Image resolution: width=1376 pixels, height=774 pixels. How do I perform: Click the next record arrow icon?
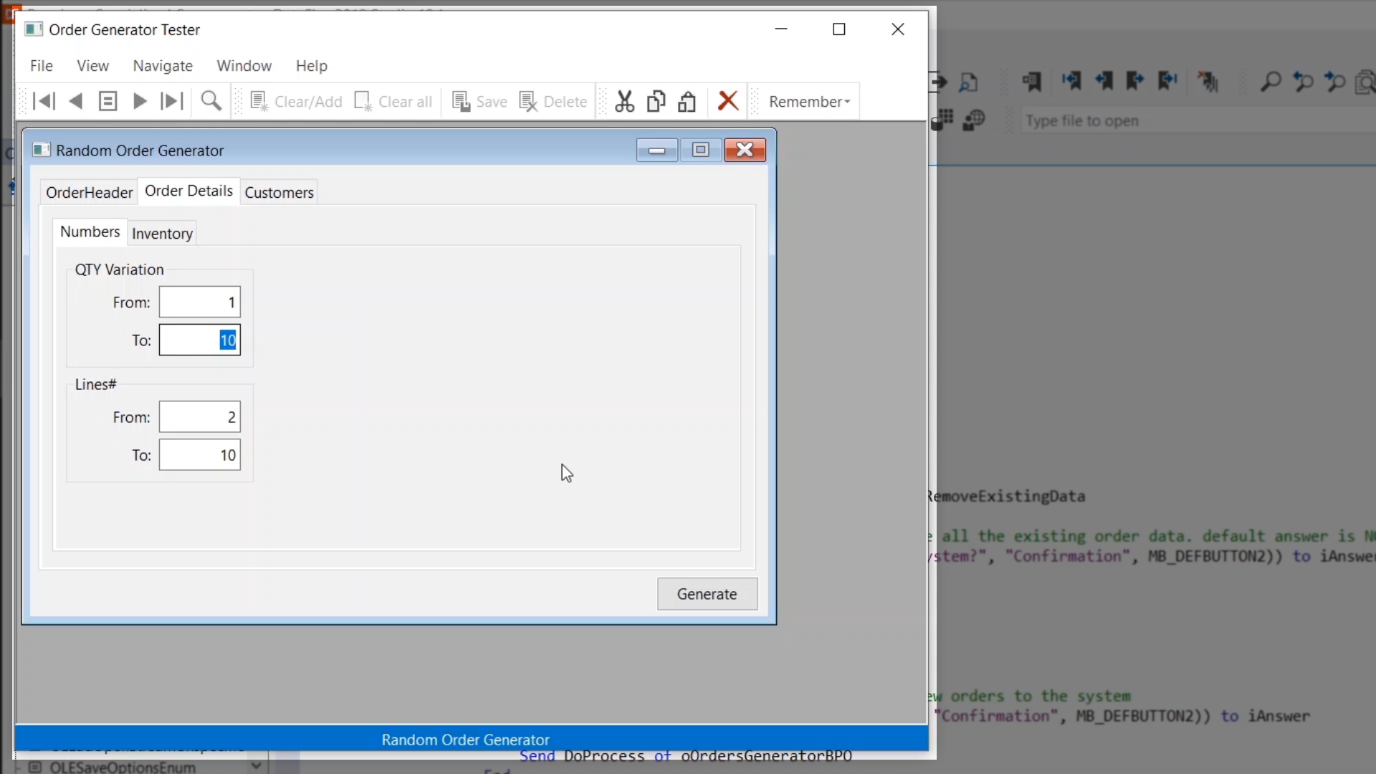click(140, 102)
